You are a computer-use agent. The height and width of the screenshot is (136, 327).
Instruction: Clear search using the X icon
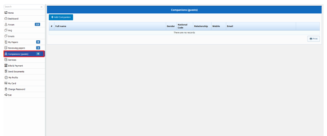click(x=41, y=7)
